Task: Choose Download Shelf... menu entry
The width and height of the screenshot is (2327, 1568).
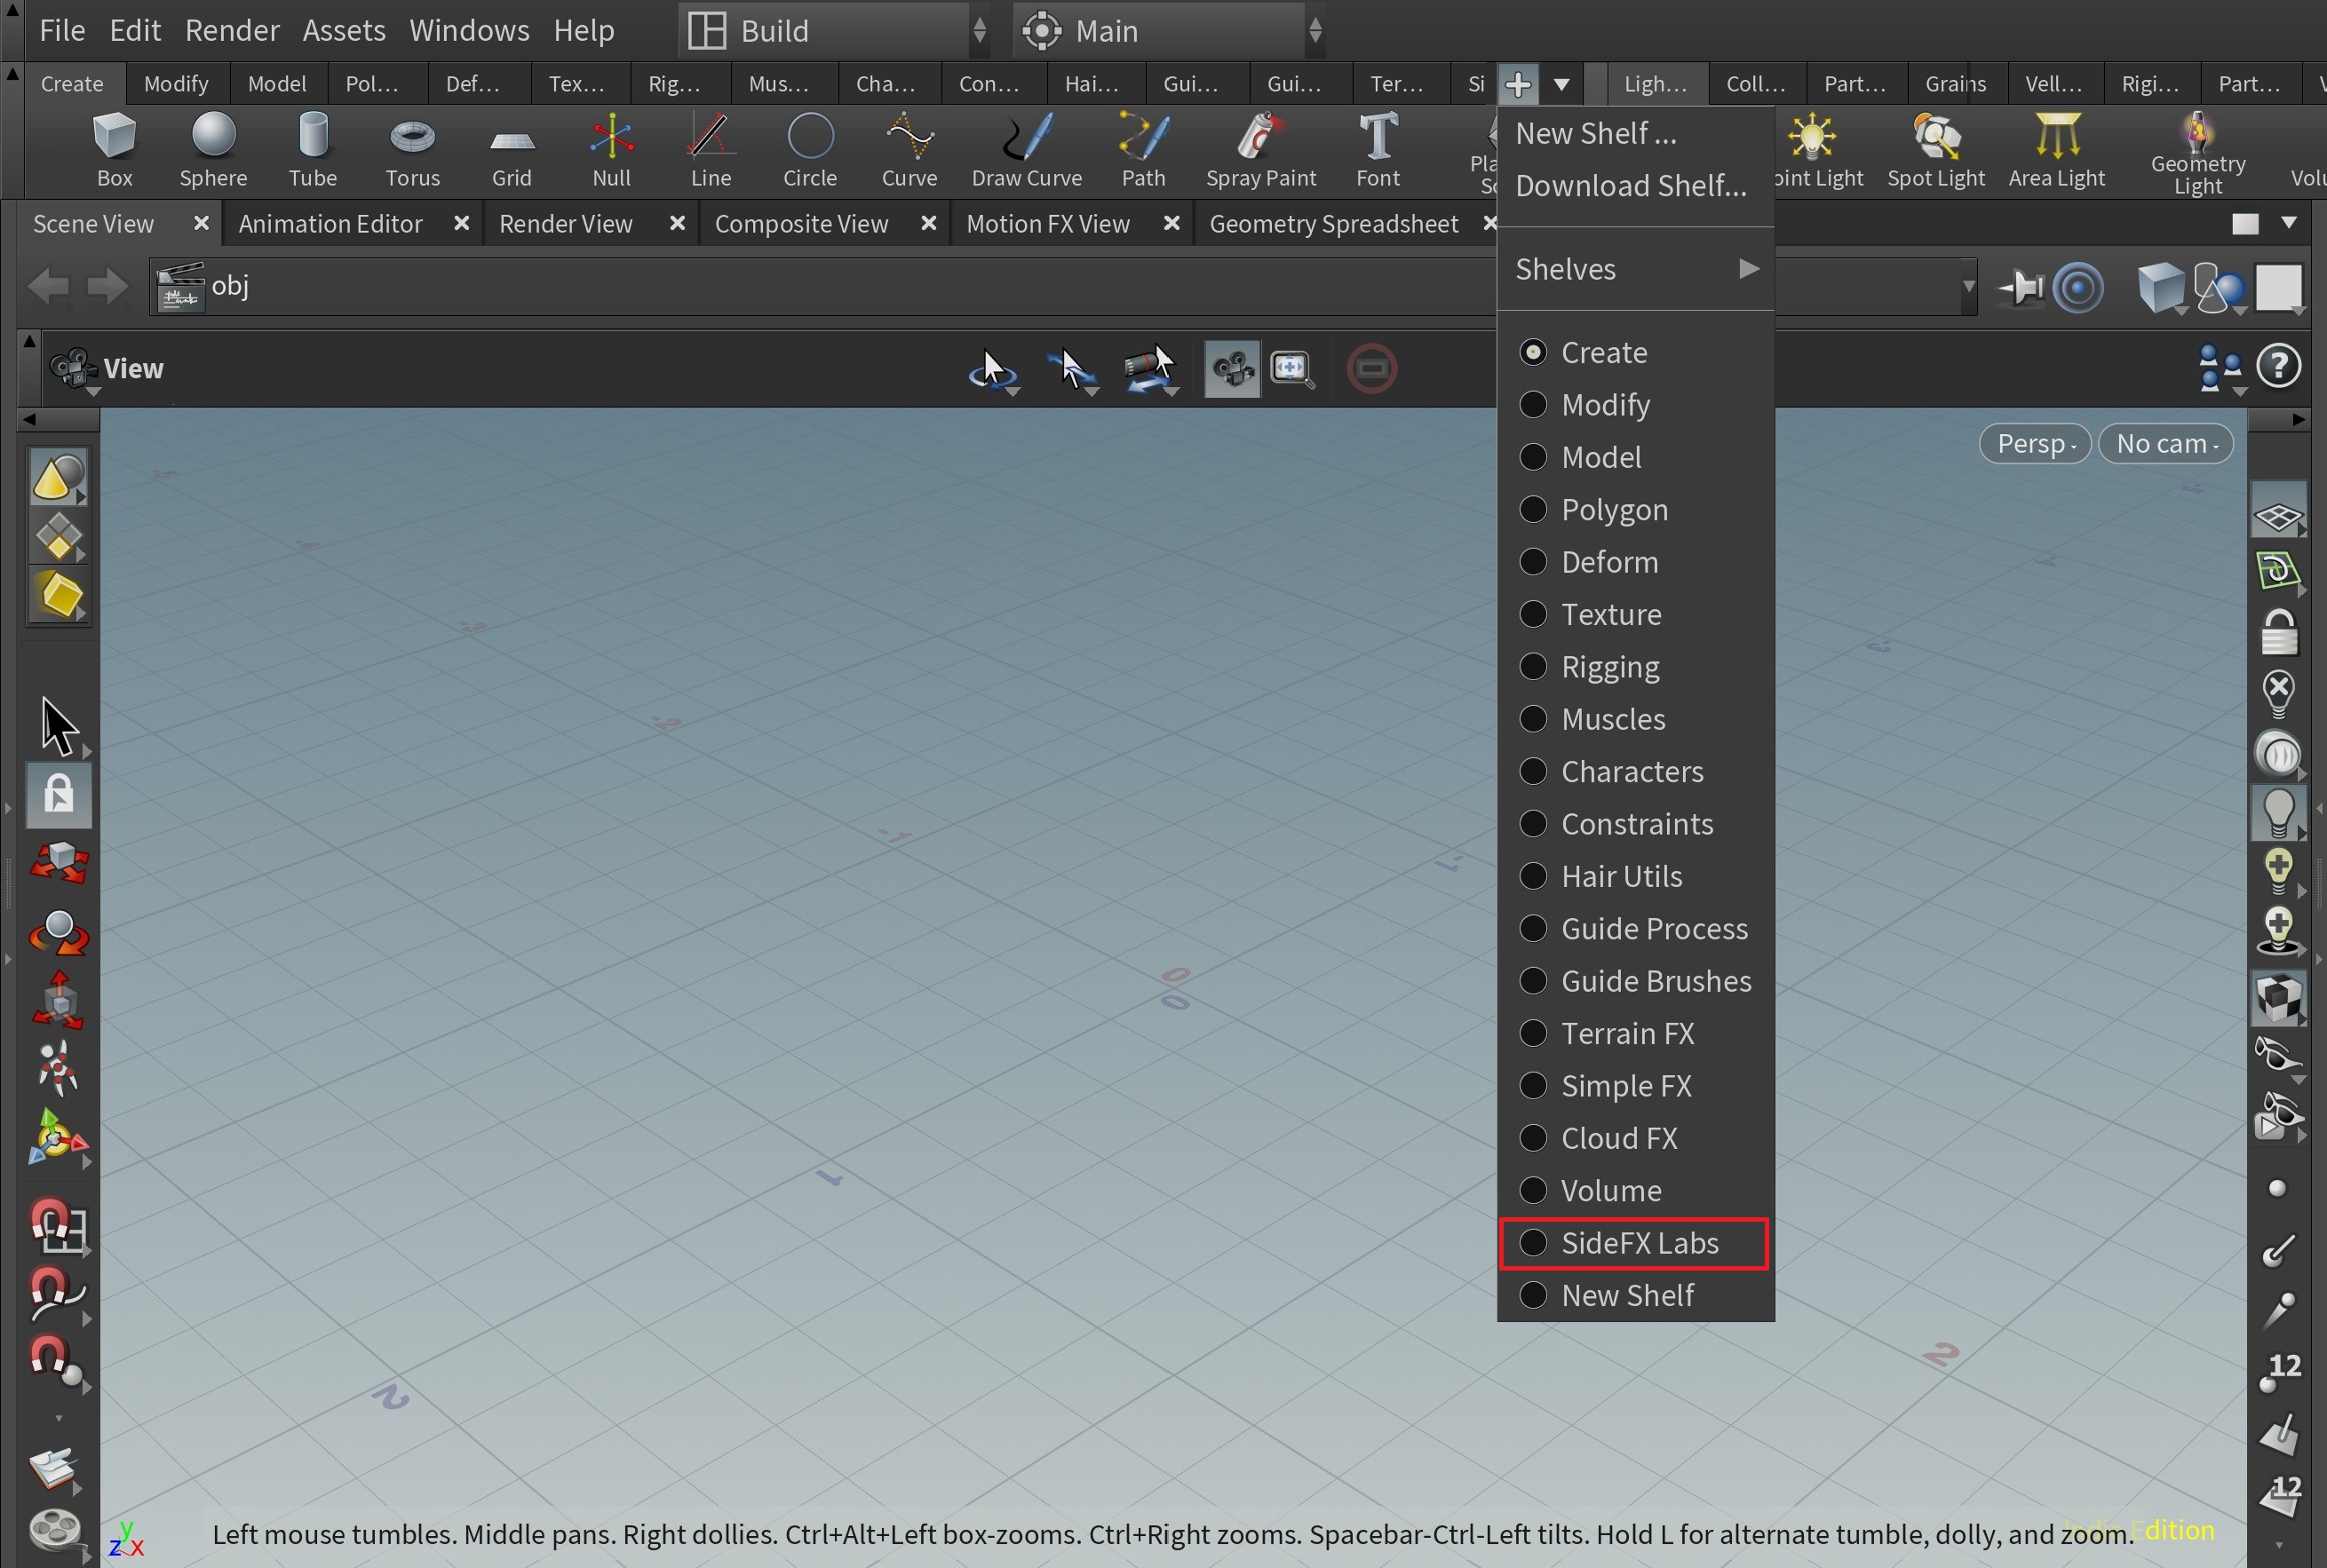Action: [1635, 185]
